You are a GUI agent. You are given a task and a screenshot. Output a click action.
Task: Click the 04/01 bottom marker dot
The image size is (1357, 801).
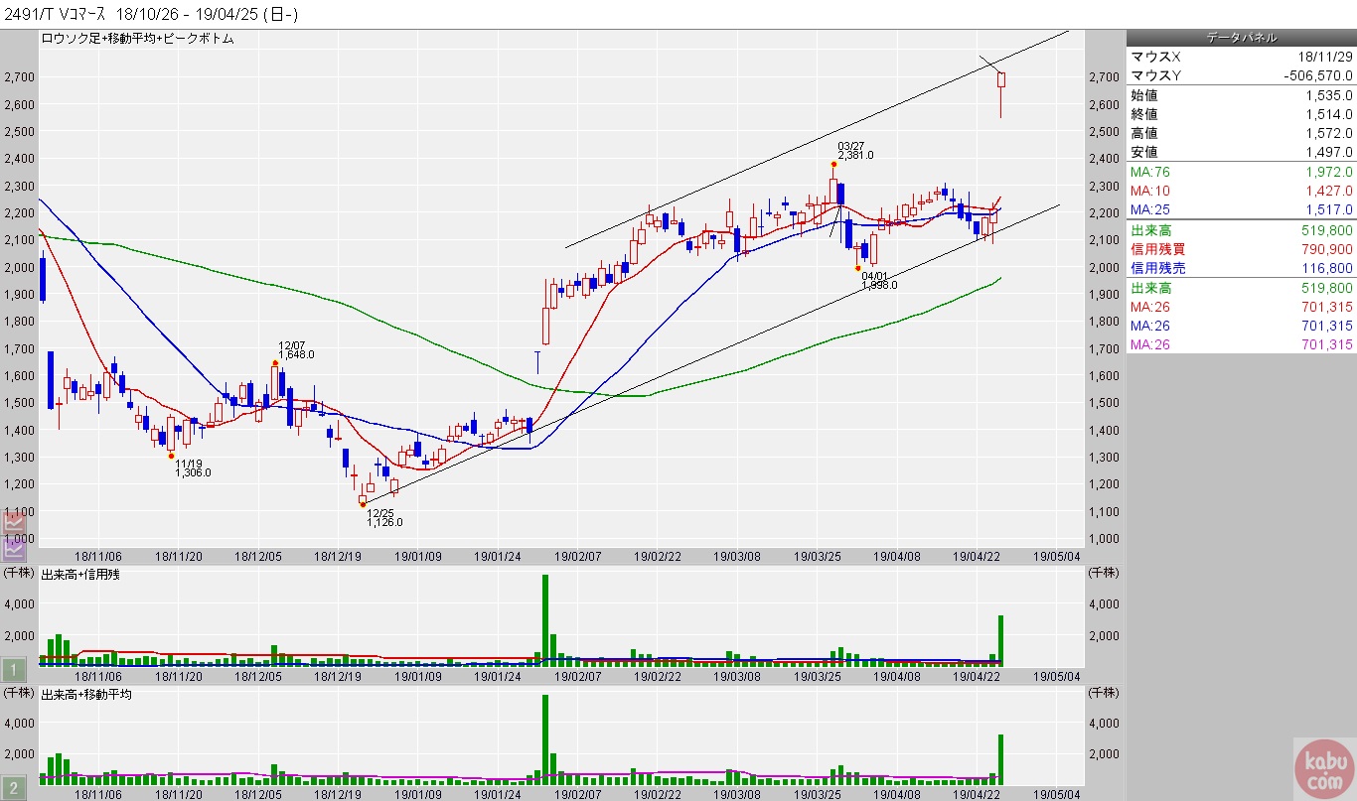pyautogui.click(x=857, y=268)
